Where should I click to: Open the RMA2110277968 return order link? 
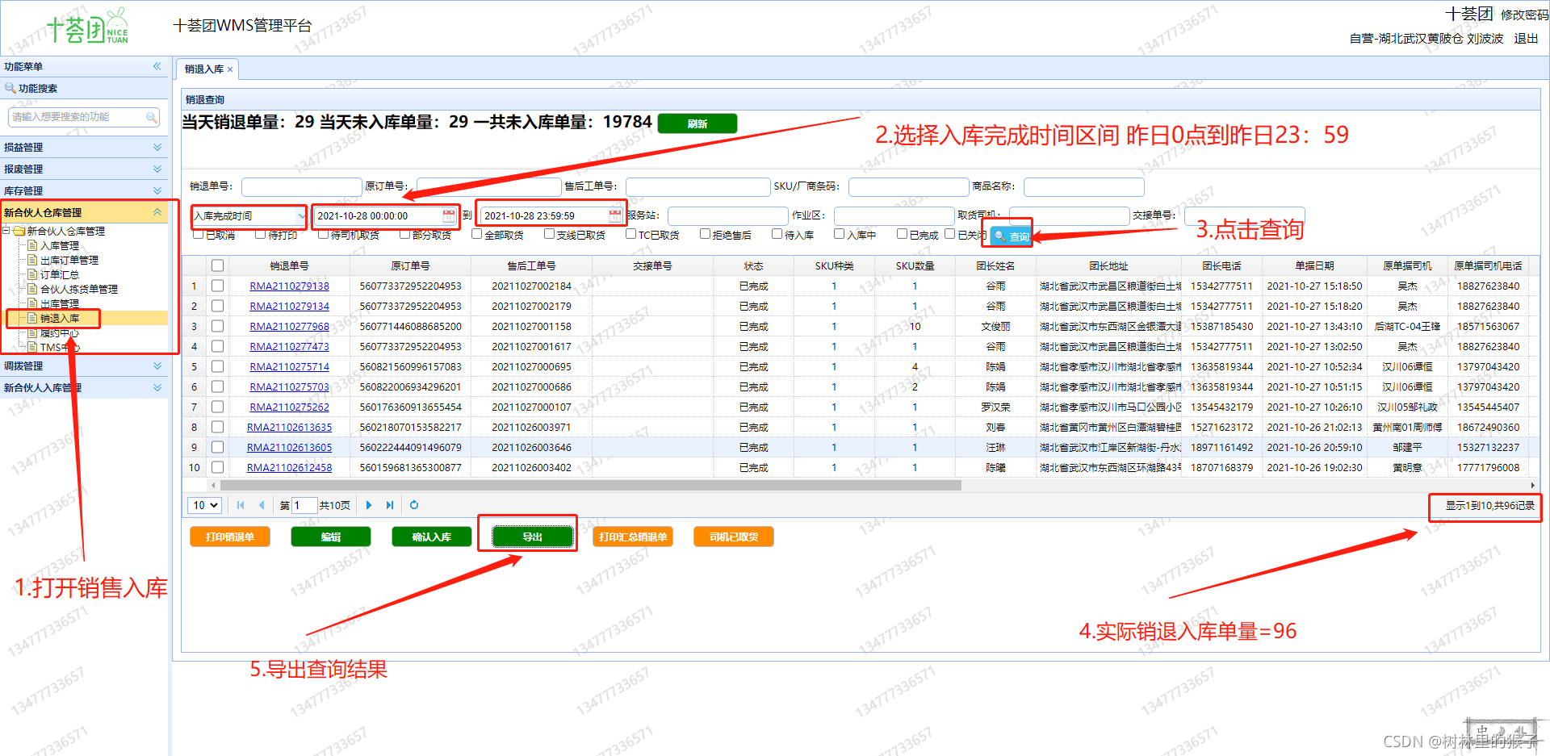pos(289,326)
